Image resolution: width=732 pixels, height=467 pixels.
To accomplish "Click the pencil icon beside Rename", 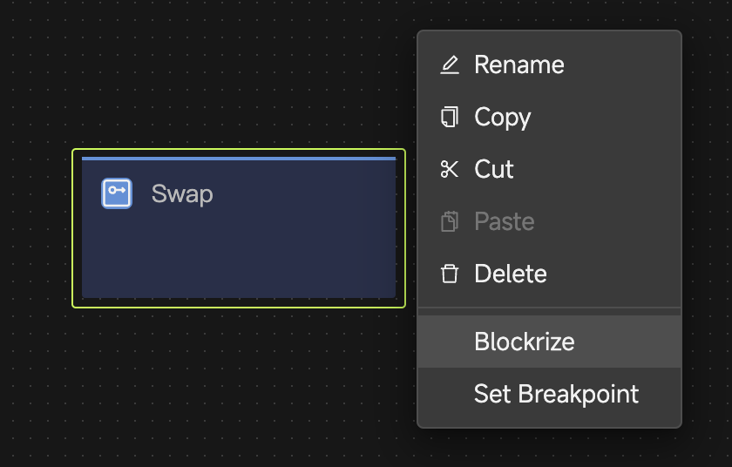I will pos(450,65).
